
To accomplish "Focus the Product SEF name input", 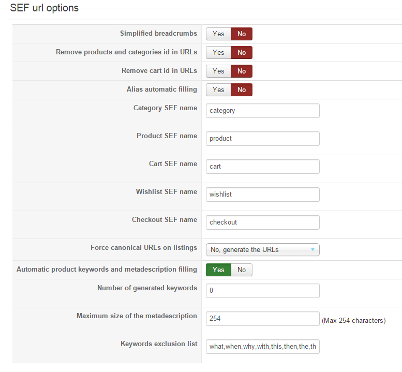I will pyautogui.click(x=262, y=139).
